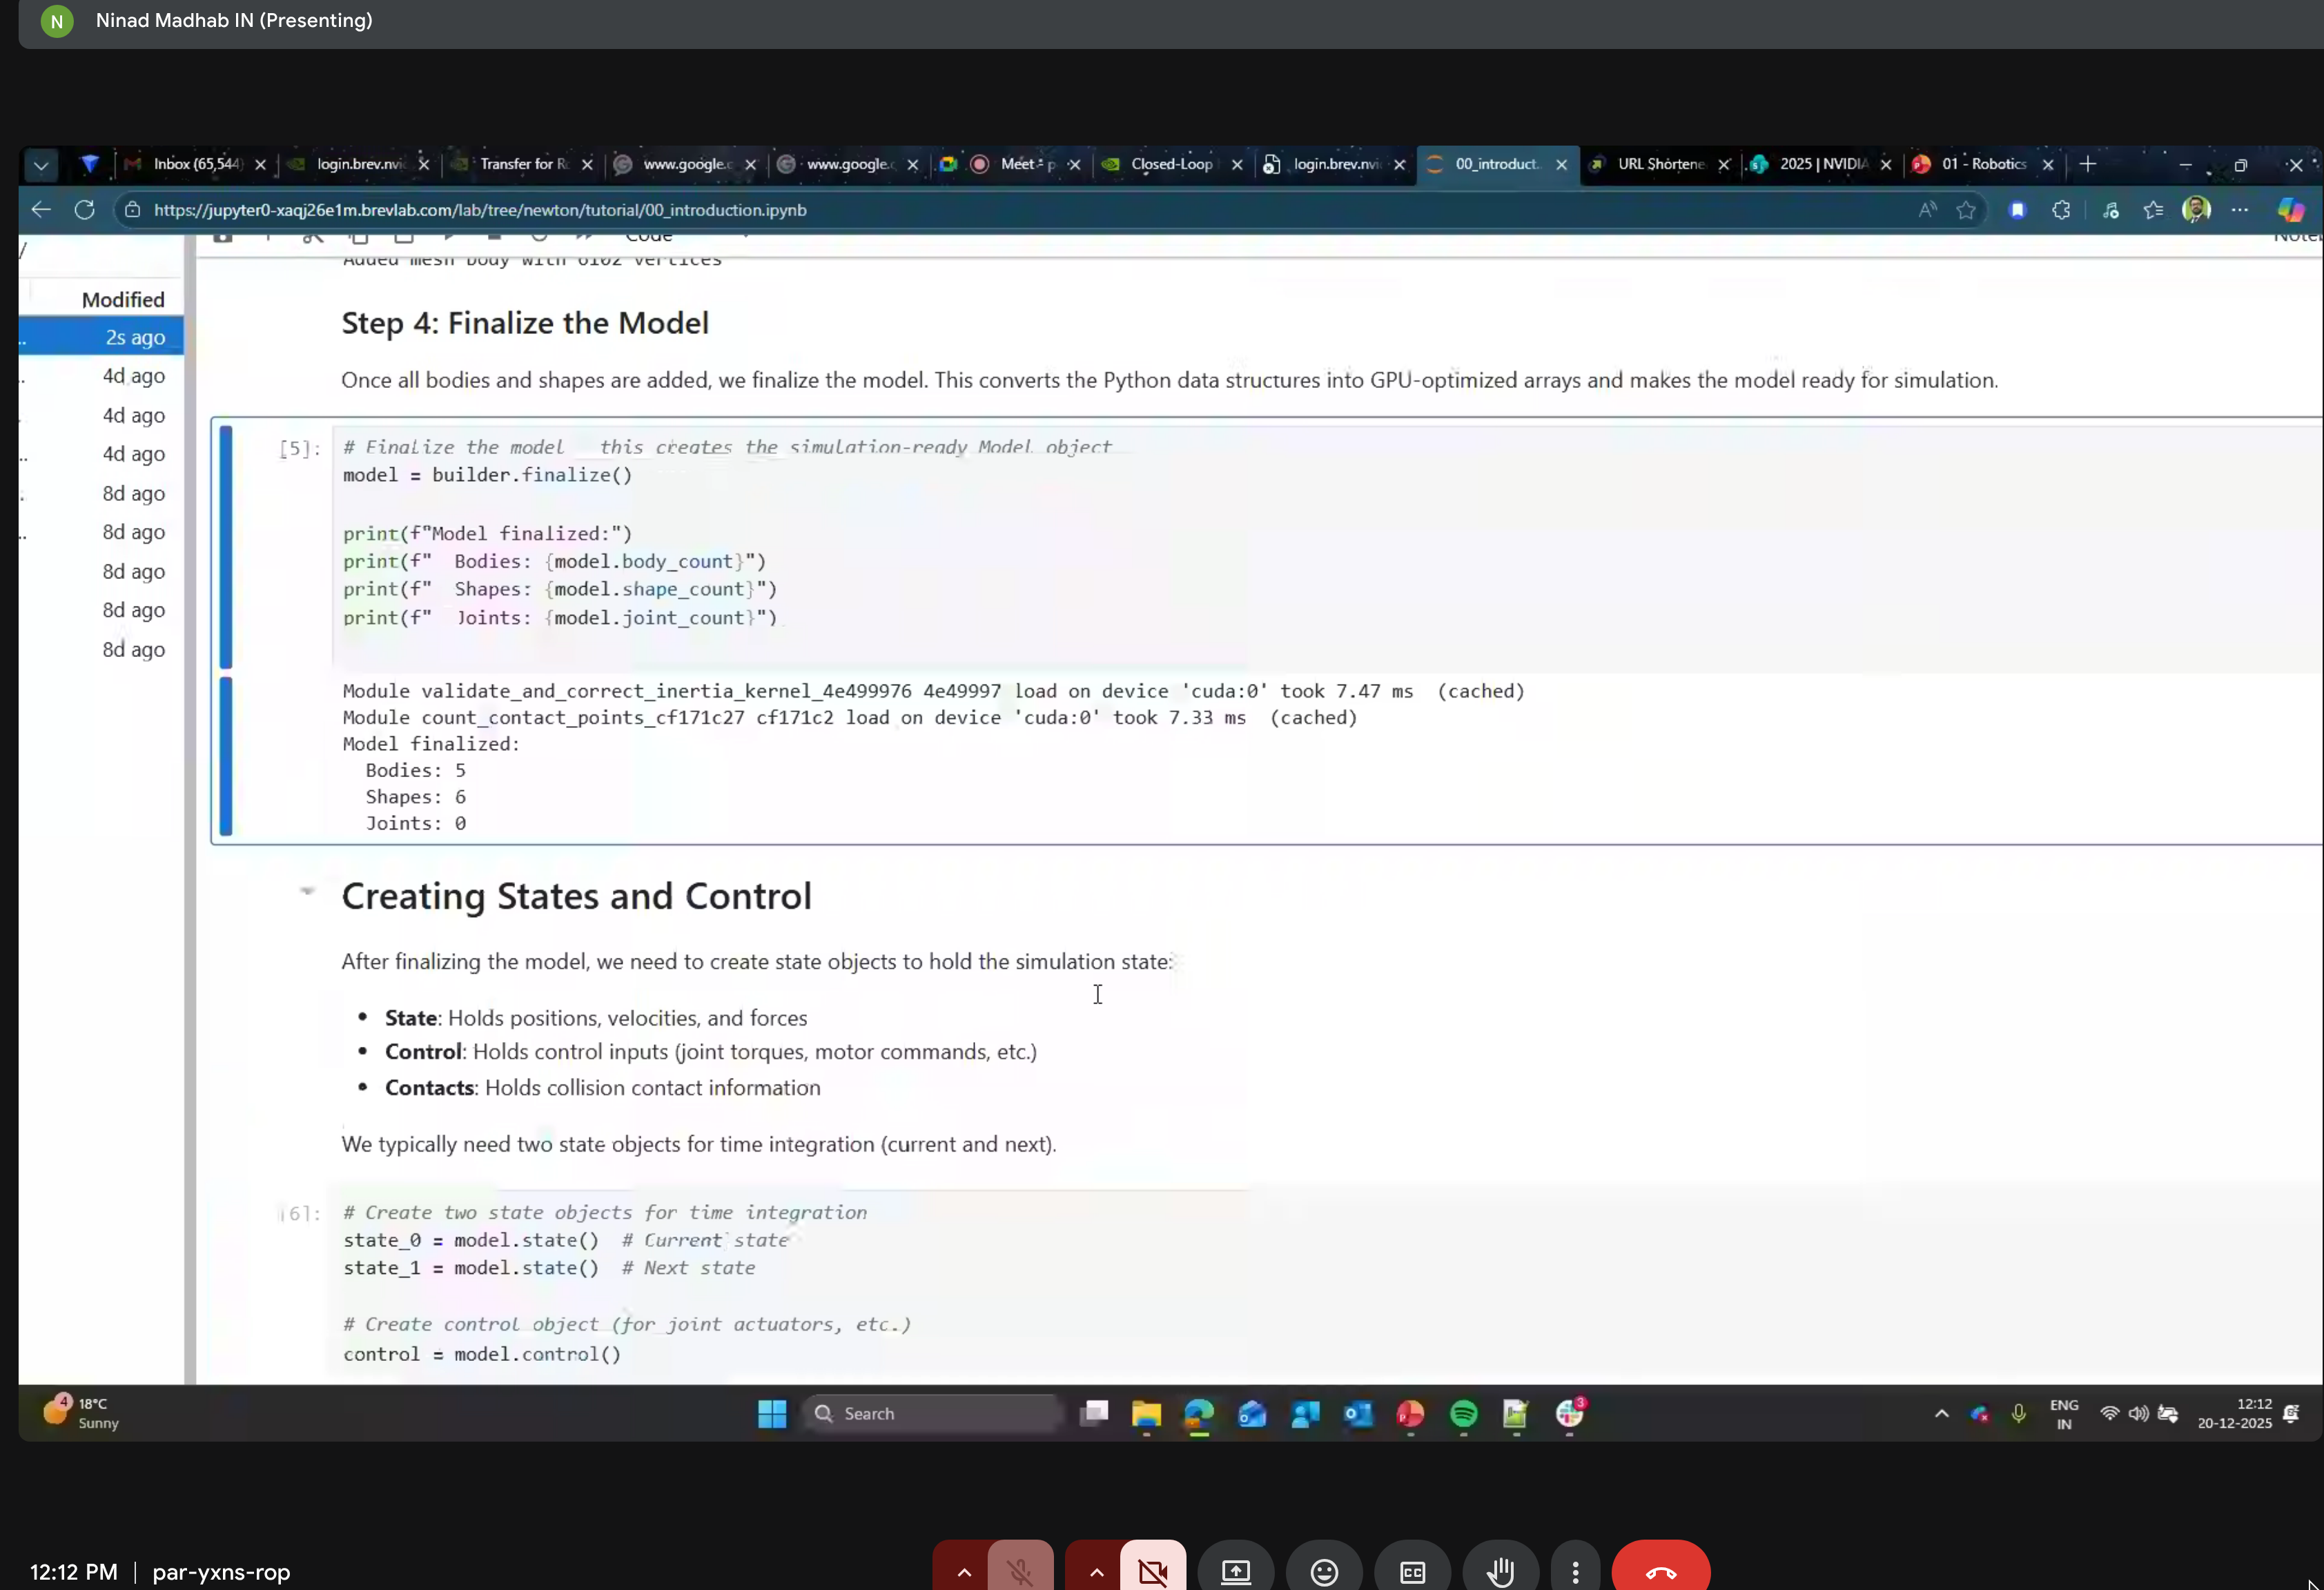Image resolution: width=2324 pixels, height=1590 pixels.
Task: Open Meet more options menu
Action: 1574,1571
